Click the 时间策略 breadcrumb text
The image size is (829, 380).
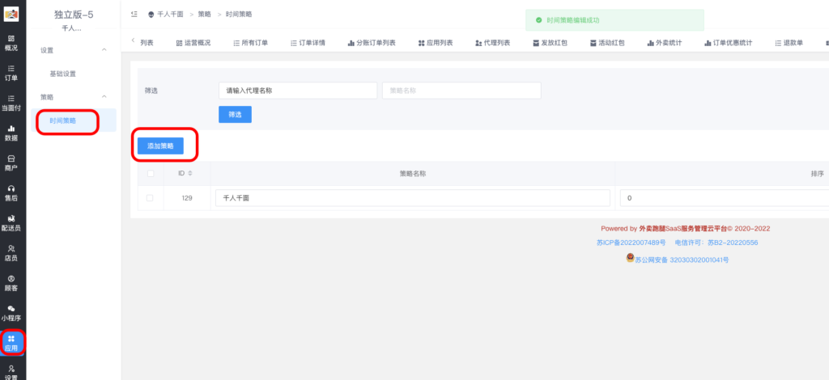click(239, 15)
